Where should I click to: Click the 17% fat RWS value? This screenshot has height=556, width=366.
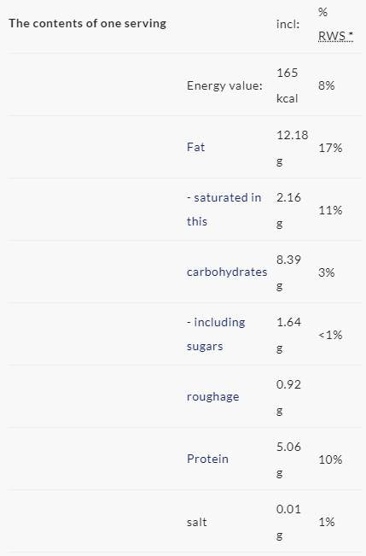pos(330,148)
